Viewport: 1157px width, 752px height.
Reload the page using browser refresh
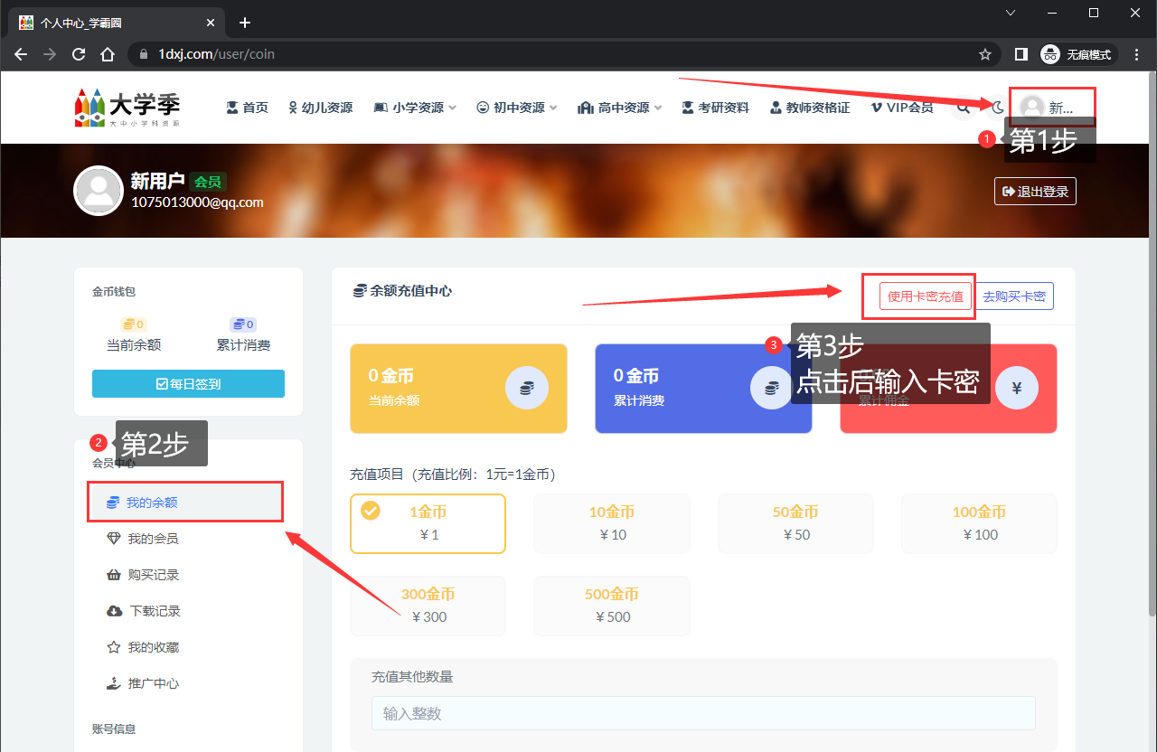point(79,54)
